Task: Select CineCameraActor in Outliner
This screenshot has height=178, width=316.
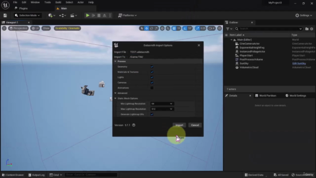Action: [x=249, y=44]
